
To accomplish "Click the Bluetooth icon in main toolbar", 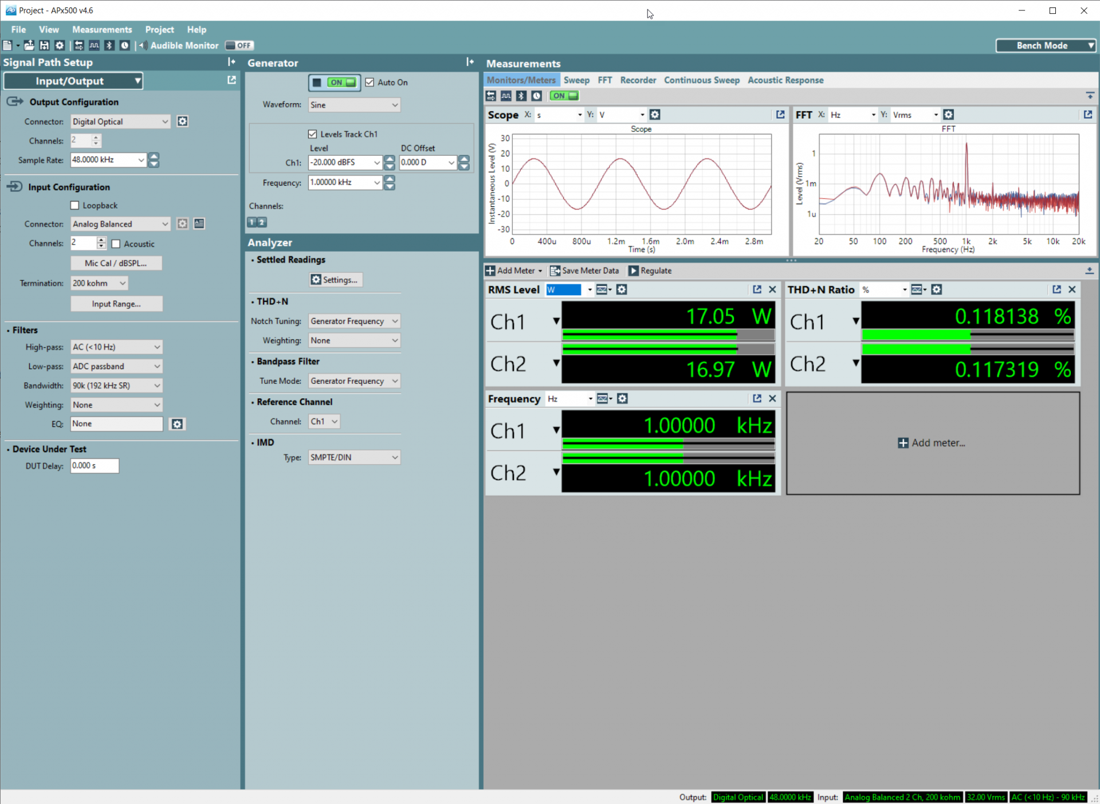I will (109, 45).
